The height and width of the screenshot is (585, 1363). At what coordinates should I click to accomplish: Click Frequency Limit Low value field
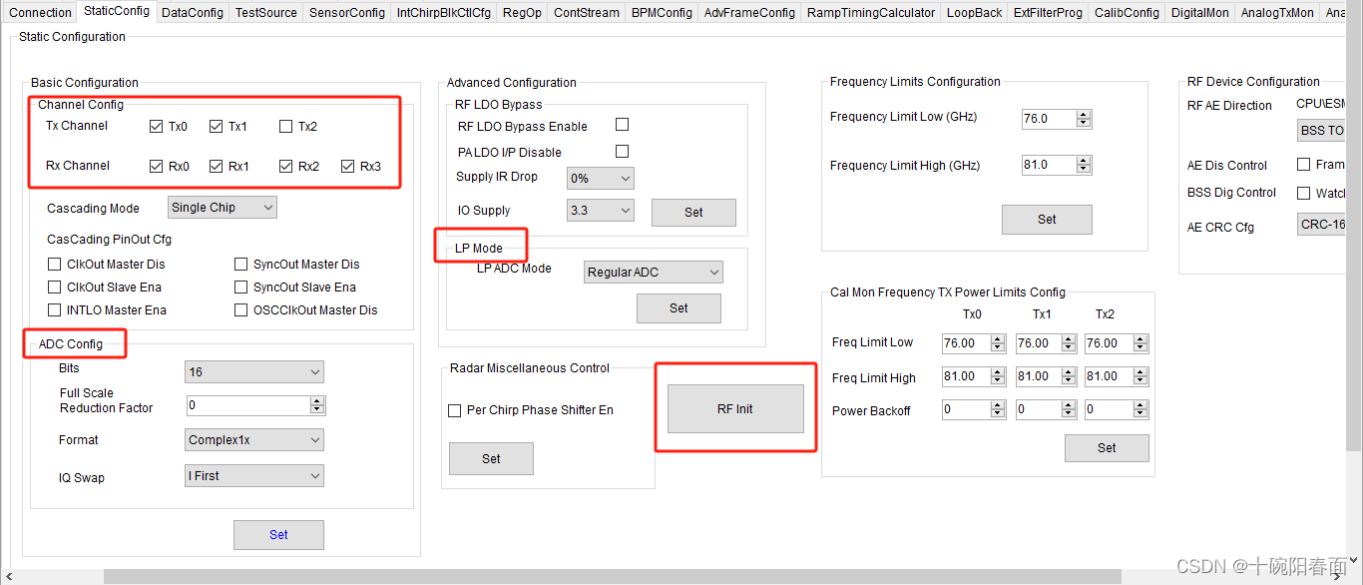(x=1049, y=119)
